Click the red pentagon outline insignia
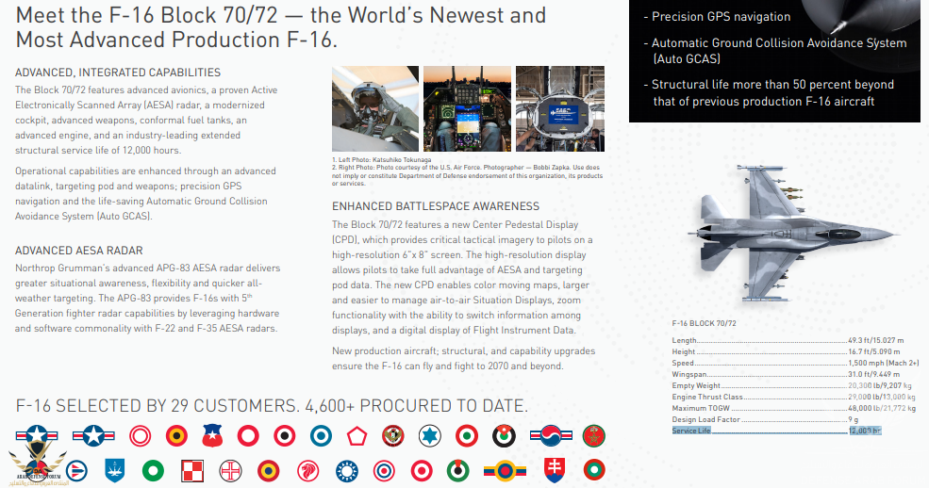 [x=357, y=435]
